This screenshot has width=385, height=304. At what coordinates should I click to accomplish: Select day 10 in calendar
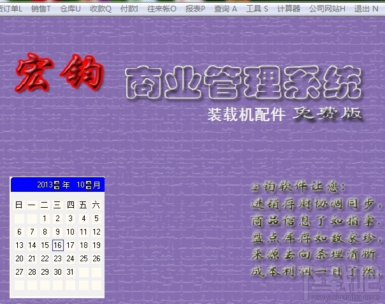(71, 232)
